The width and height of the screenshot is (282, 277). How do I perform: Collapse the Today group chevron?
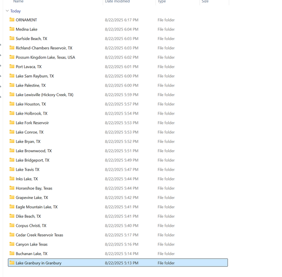(7, 11)
